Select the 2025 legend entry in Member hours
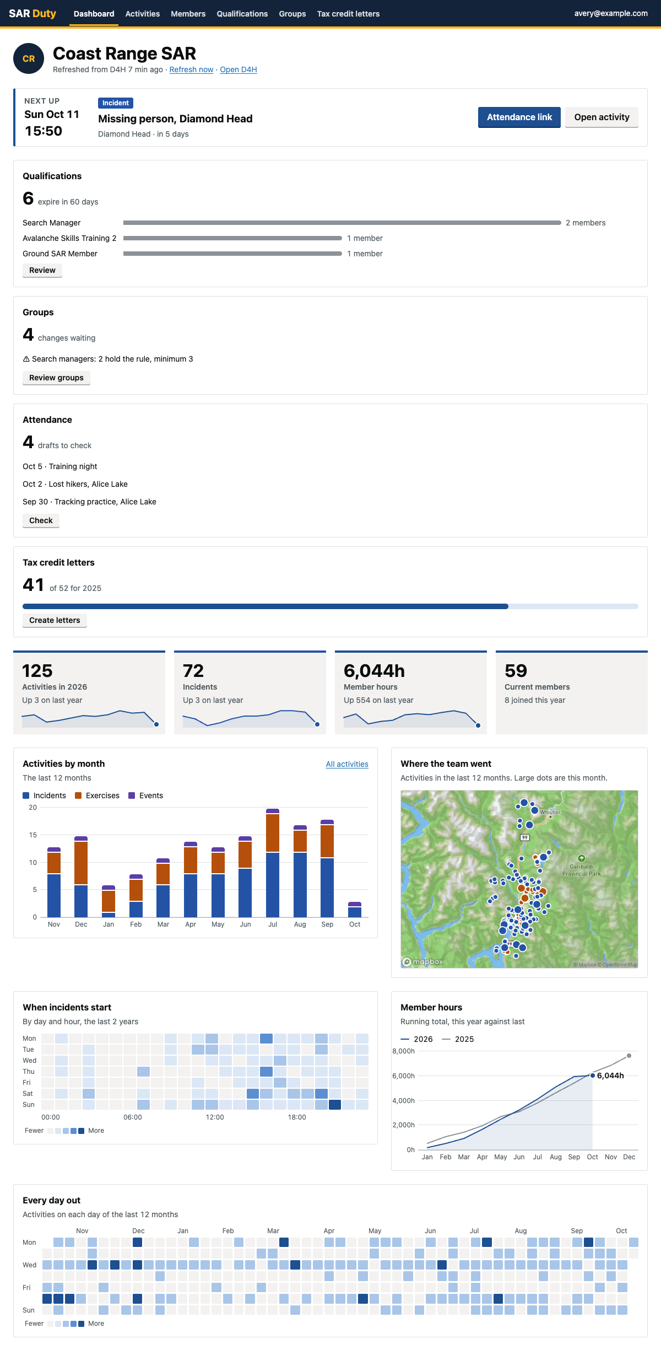 tap(458, 1039)
